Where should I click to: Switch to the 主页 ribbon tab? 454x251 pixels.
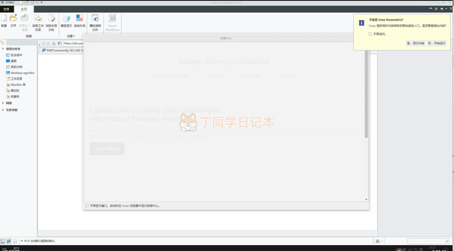click(24, 9)
